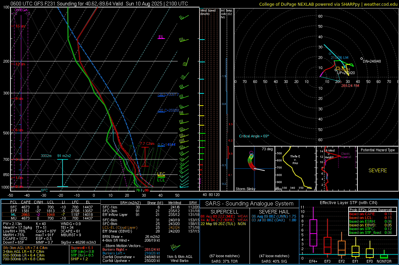The height and width of the screenshot is (265, 399).
Task: Click the 1km & 6km AGL Wind Barbs caption
Action: (180, 259)
